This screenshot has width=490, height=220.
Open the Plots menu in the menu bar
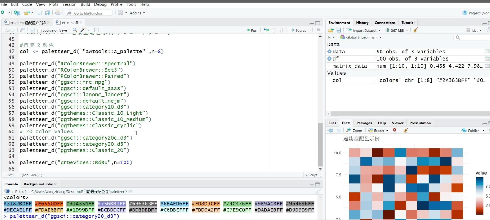coord(54,4)
